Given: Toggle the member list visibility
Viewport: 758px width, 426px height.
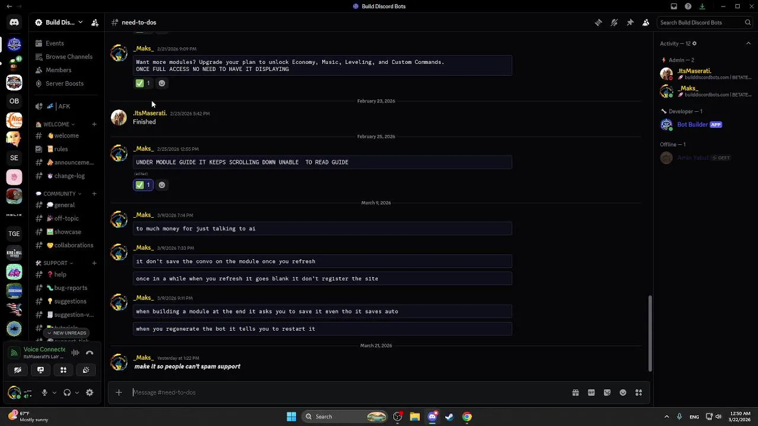Looking at the screenshot, I should click(x=646, y=22).
